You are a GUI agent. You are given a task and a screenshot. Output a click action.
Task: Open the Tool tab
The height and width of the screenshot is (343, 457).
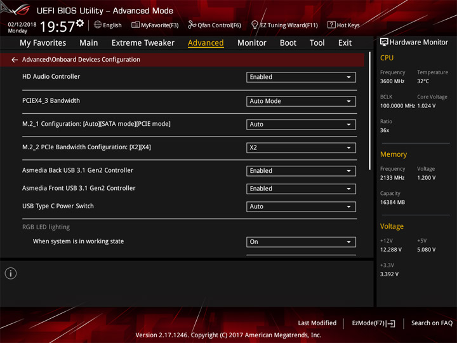pyautogui.click(x=317, y=43)
